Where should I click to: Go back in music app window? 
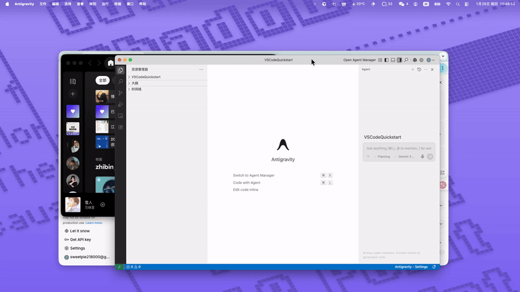coord(90,63)
